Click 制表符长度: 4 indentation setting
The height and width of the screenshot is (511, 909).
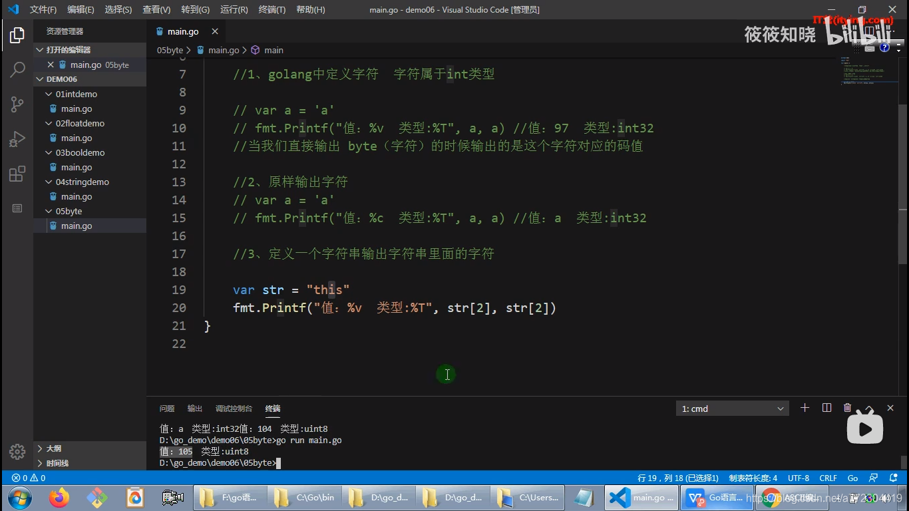pyautogui.click(x=753, y=478)
